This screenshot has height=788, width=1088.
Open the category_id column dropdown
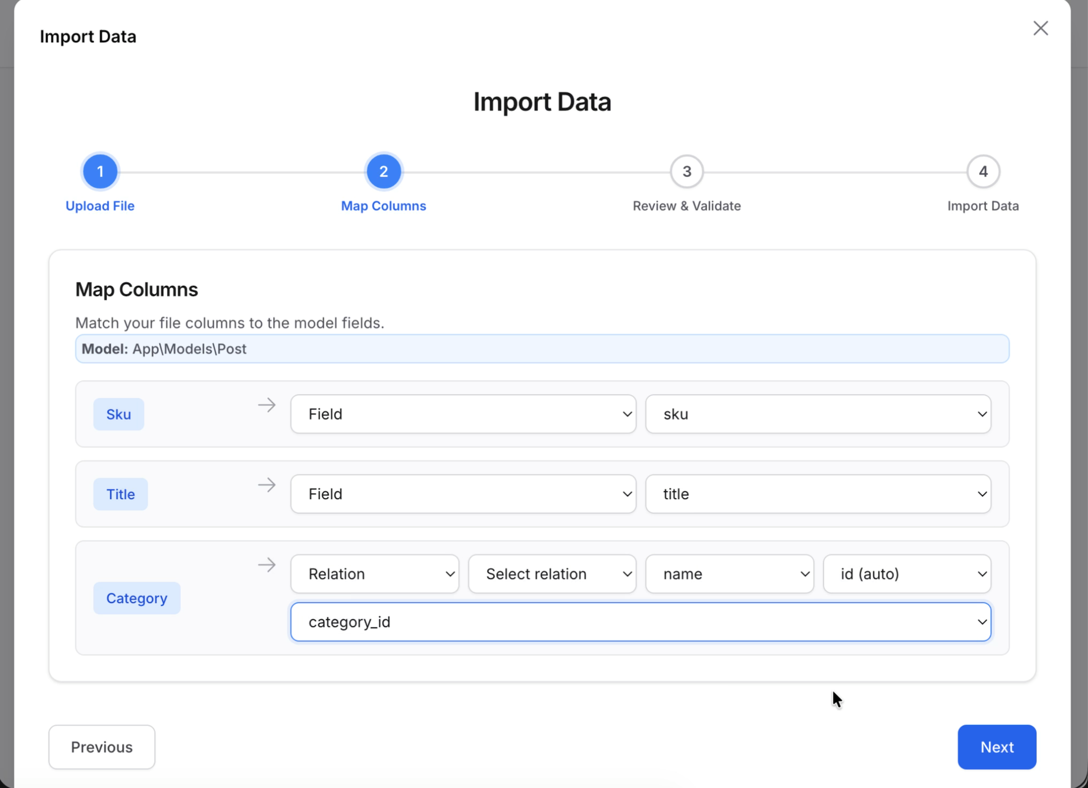pyautogui.click(x=640, y=622)
